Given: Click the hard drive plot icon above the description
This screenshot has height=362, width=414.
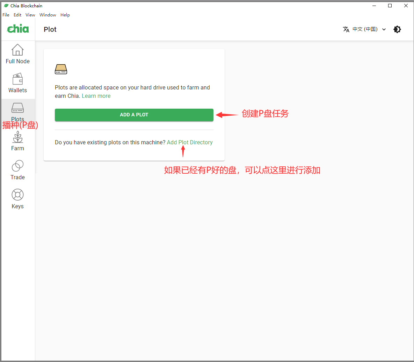Looking at the screenshot, I should (x=61, y=69).
